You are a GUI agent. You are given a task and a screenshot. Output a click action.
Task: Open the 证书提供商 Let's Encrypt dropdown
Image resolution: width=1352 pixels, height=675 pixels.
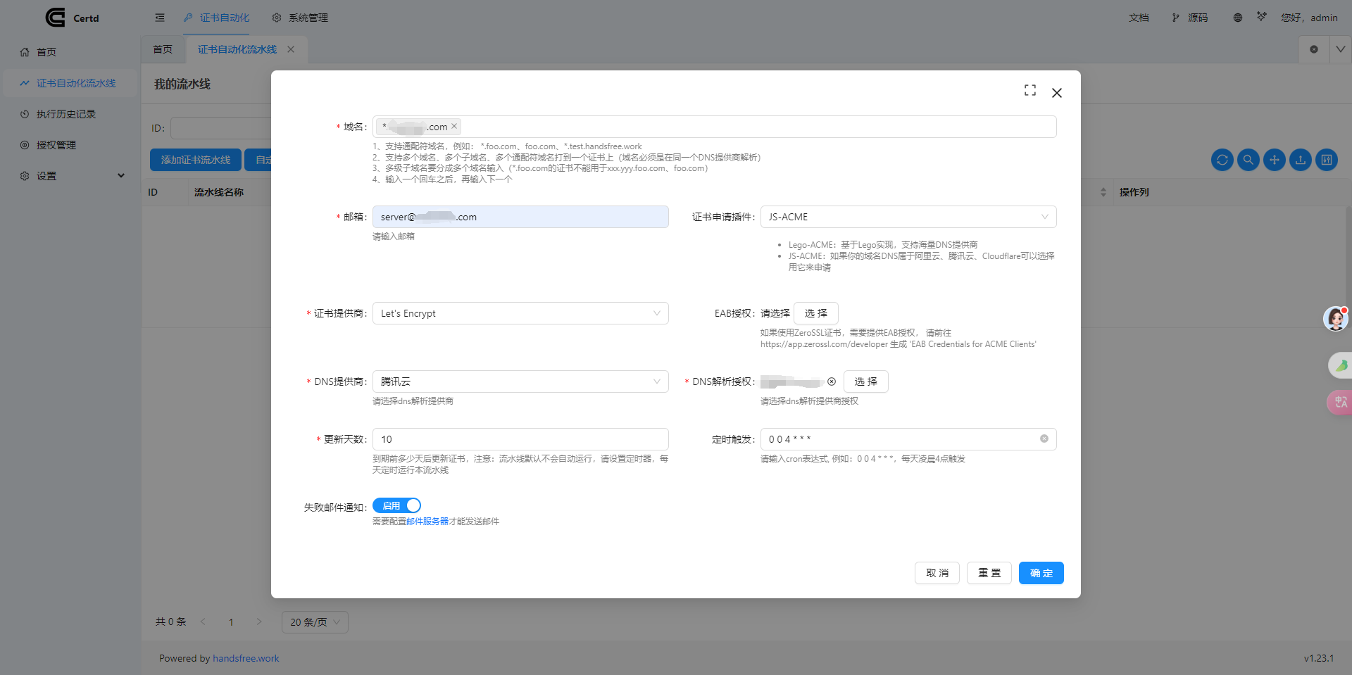[x=520, y=313]
